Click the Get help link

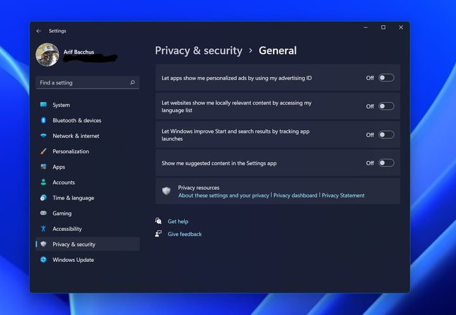click(x=178, y=221)
